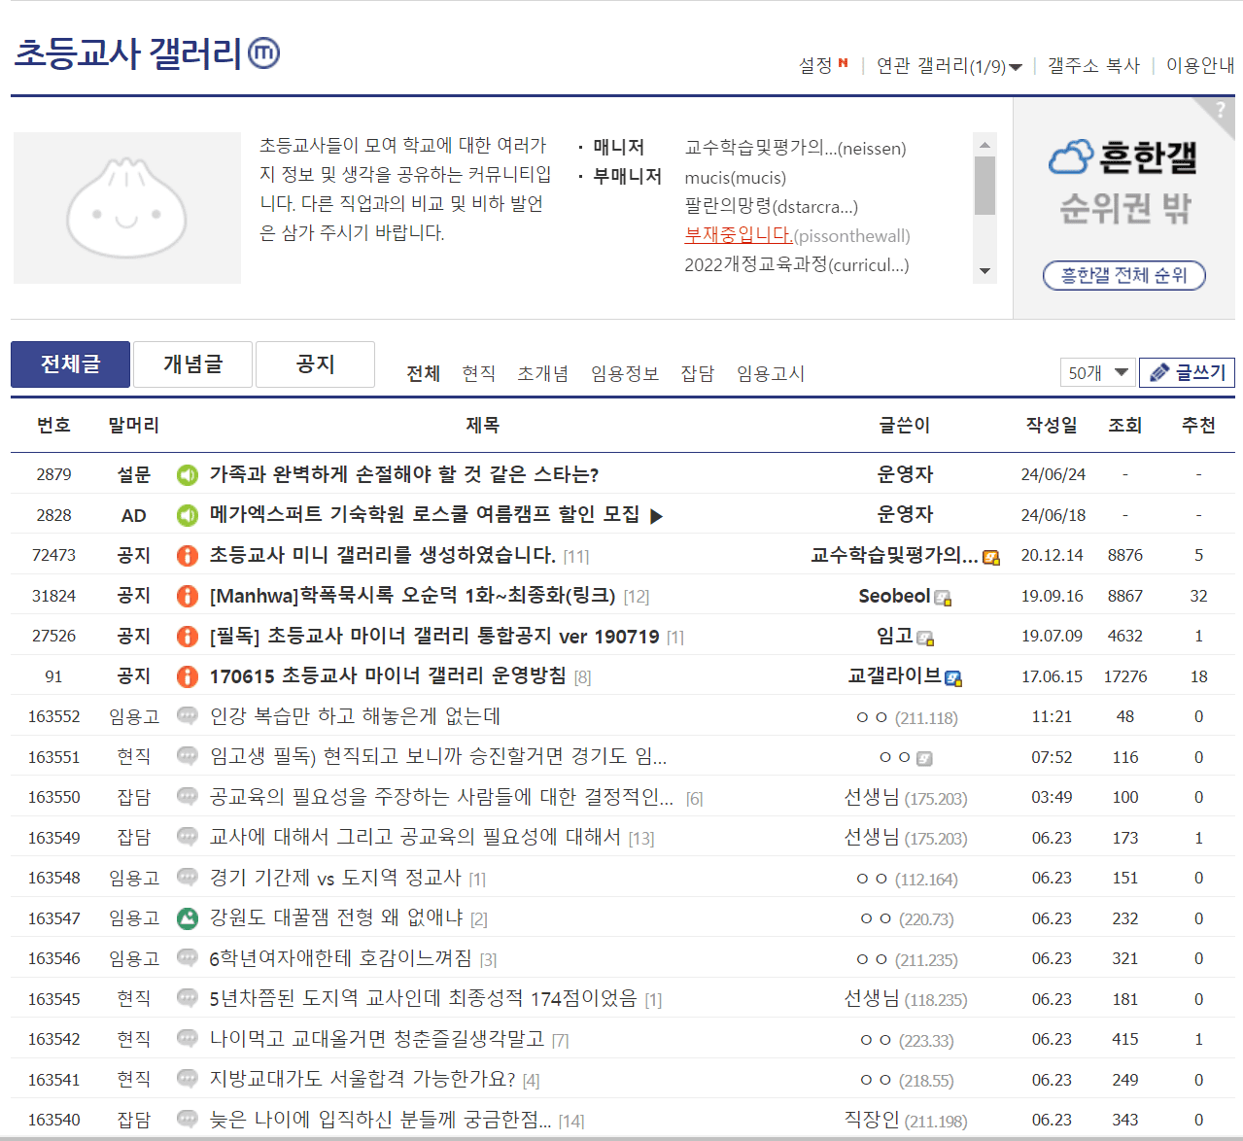Open post '강원도 대꿀잼 전형 왜 없애냐'

[336, 917]
